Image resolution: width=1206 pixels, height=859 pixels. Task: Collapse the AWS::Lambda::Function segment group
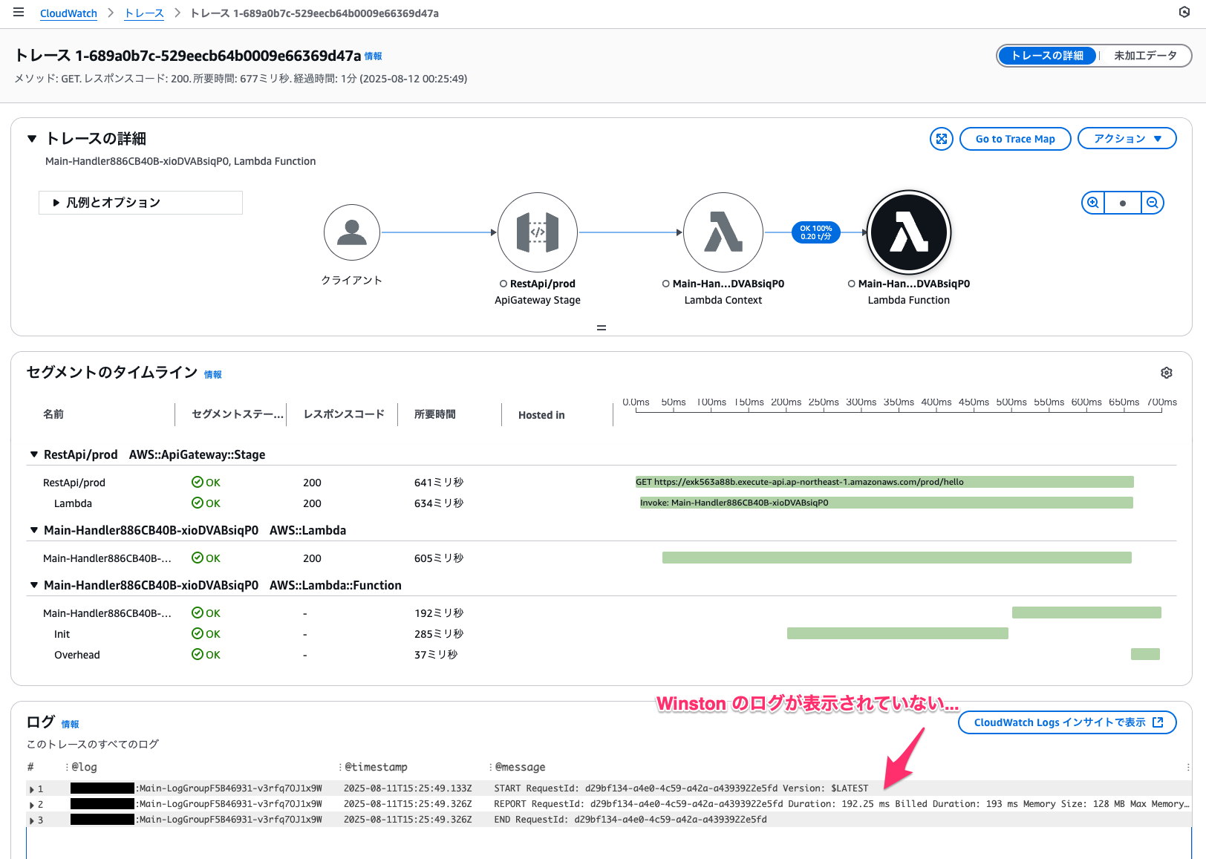33,585
